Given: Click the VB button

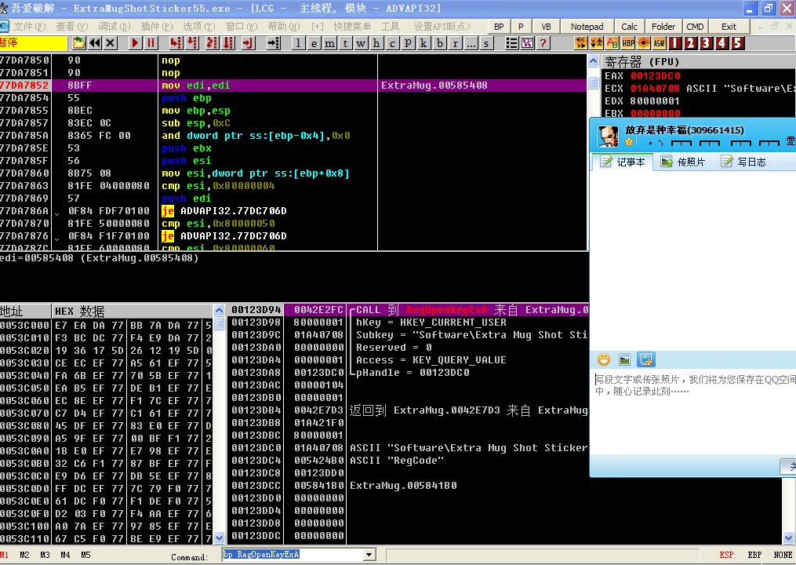Looking at the screenshot, I should click(547, 27).
